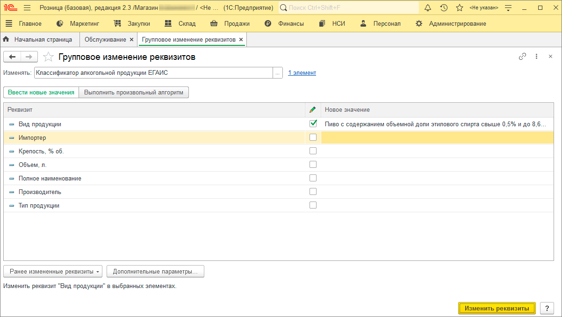
Task: Switch to the Обслуживание tab
Action: click(x=105, y=40)
